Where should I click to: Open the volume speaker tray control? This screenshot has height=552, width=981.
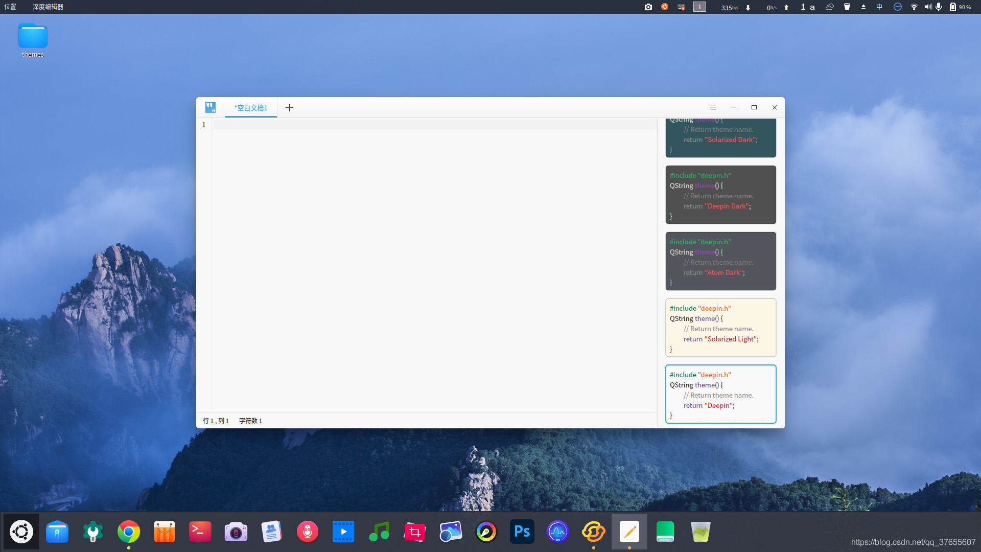tap(928, 7)
